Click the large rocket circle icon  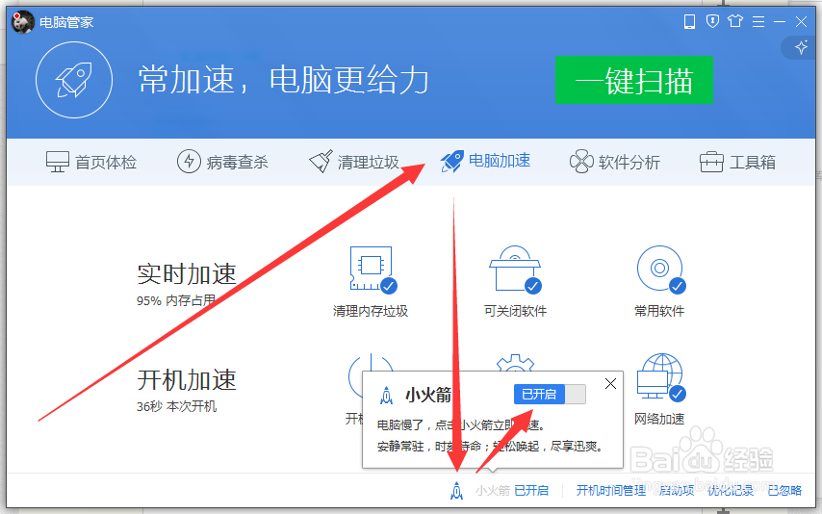click(74, 80)
